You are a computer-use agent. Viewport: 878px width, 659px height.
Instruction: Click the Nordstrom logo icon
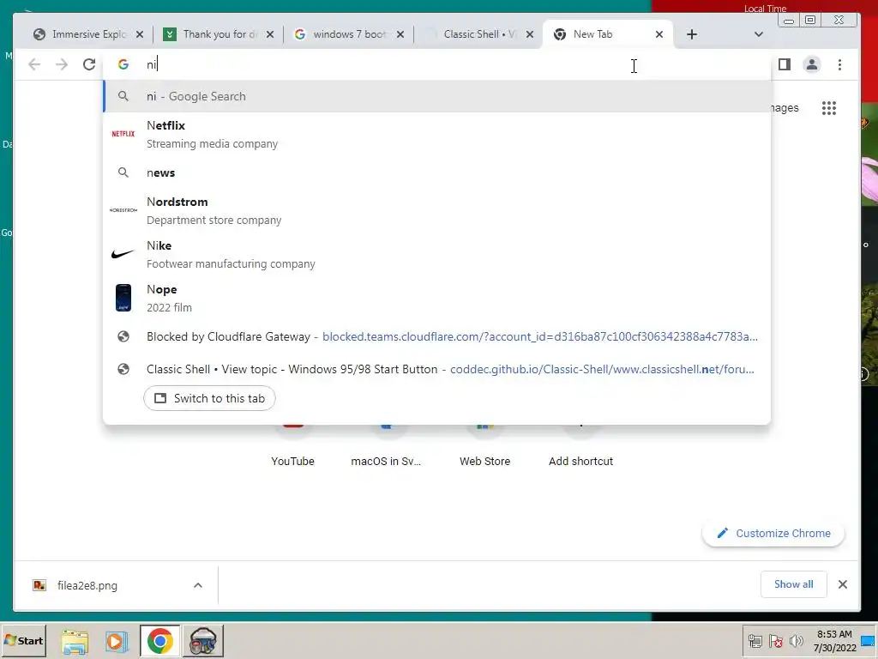(123, 210)
